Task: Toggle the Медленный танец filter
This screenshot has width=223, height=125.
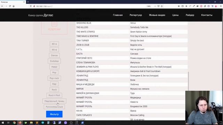Action: coord(54,101)
